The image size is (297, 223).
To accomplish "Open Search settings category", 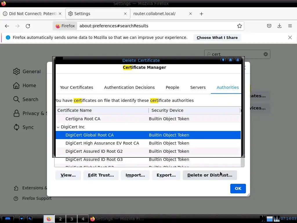I will click(26, 99).
